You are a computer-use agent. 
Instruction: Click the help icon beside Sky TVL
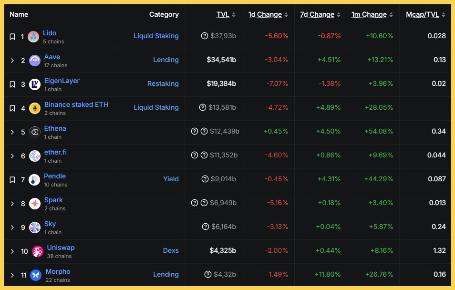click(206, 227)
